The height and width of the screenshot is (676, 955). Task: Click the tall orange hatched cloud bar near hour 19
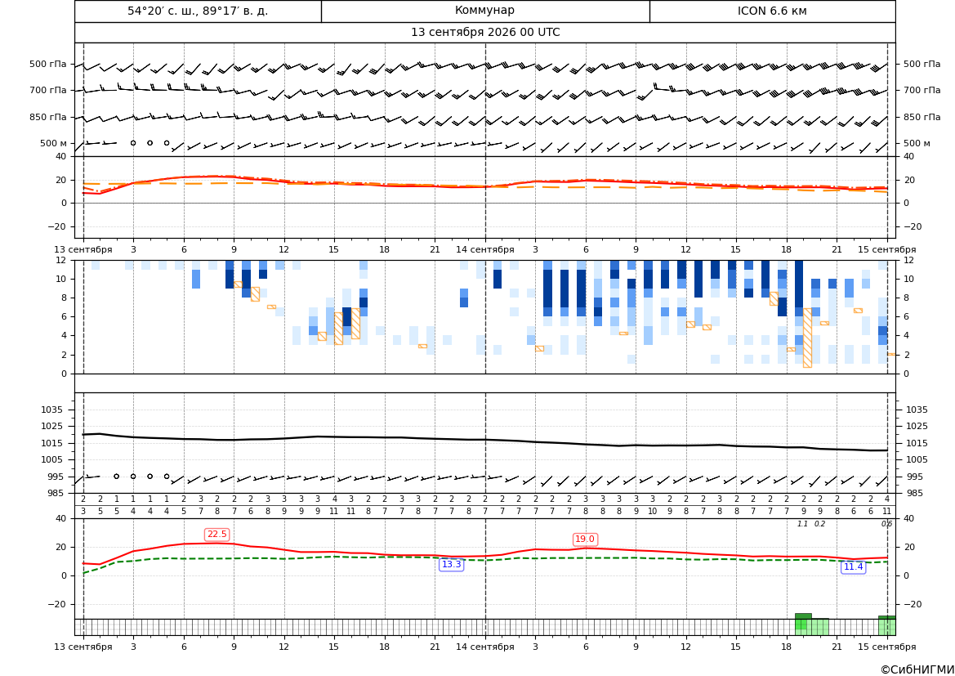tap(808, 338)
